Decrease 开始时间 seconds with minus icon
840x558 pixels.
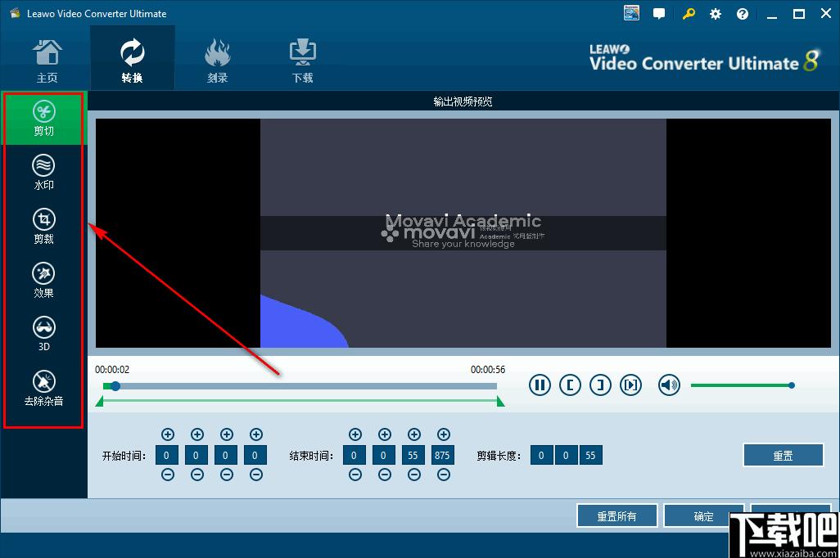(x=227, y=475)
